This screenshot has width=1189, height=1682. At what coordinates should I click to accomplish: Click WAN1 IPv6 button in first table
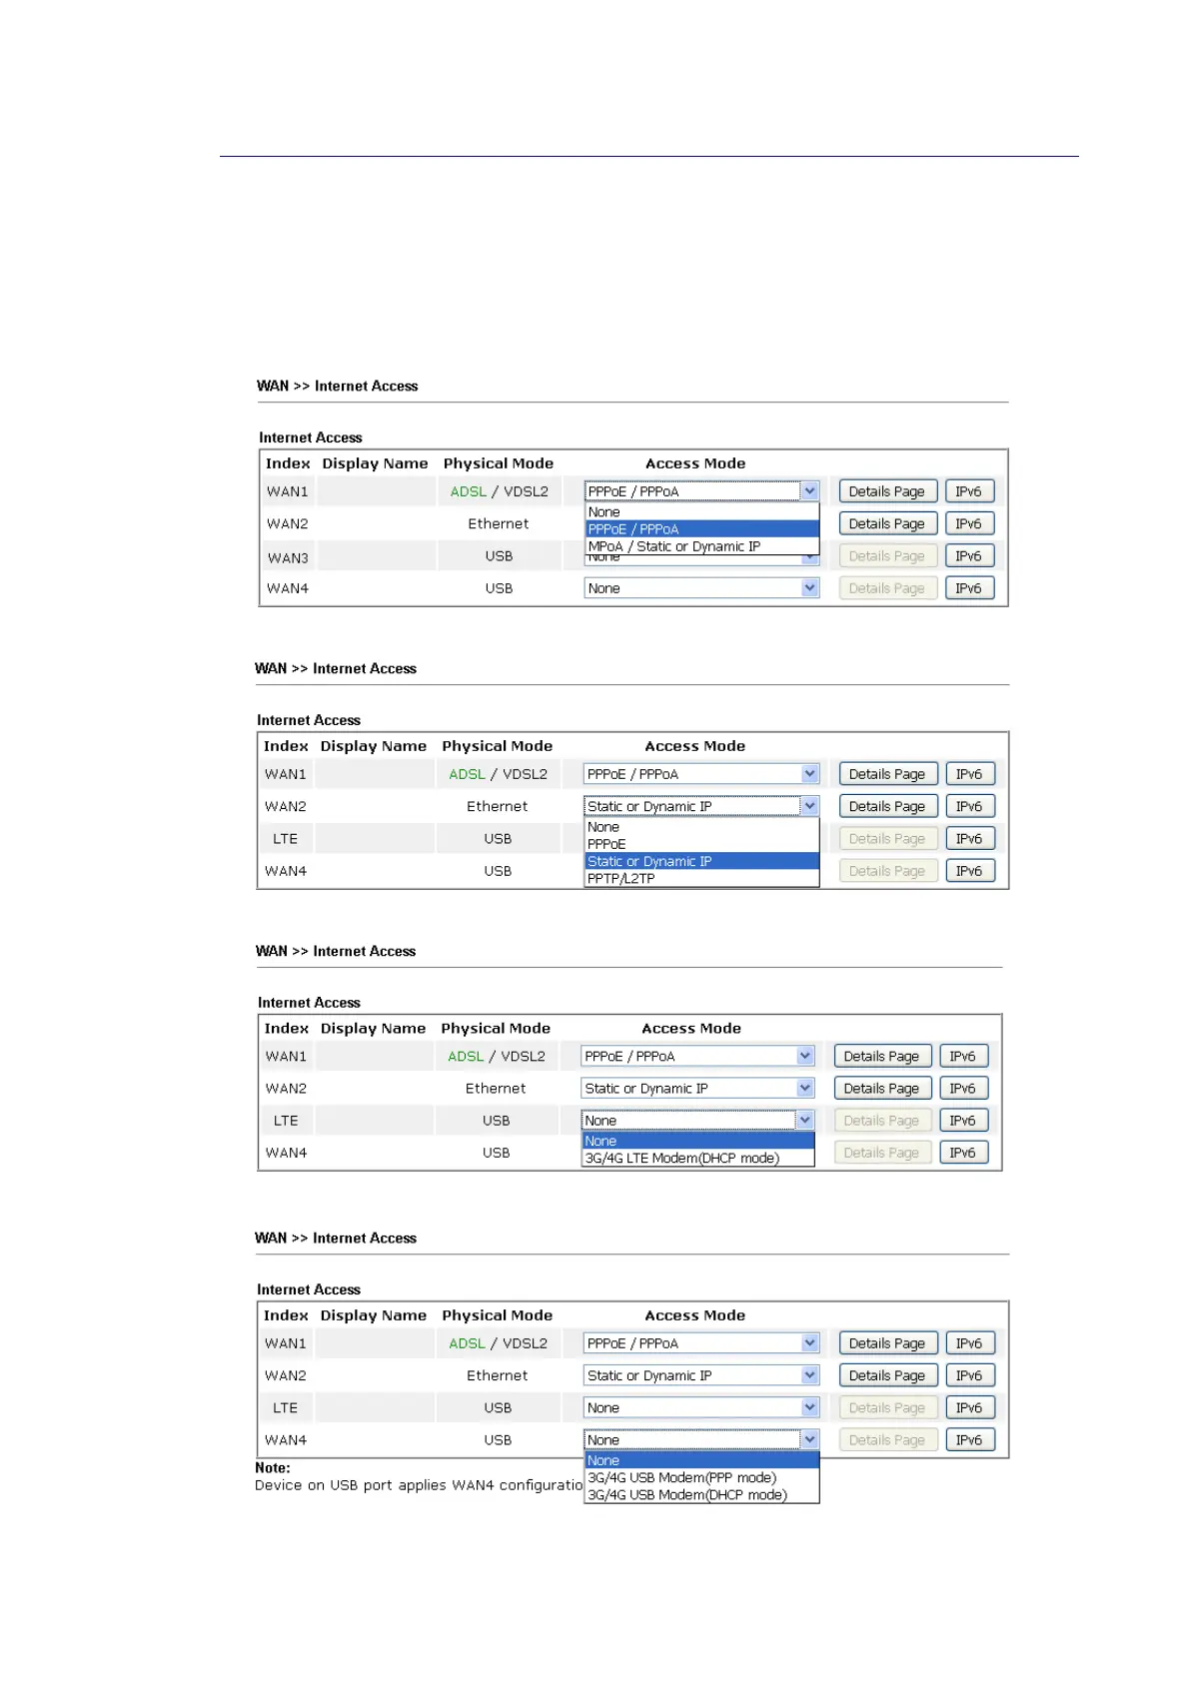point(968,491)
